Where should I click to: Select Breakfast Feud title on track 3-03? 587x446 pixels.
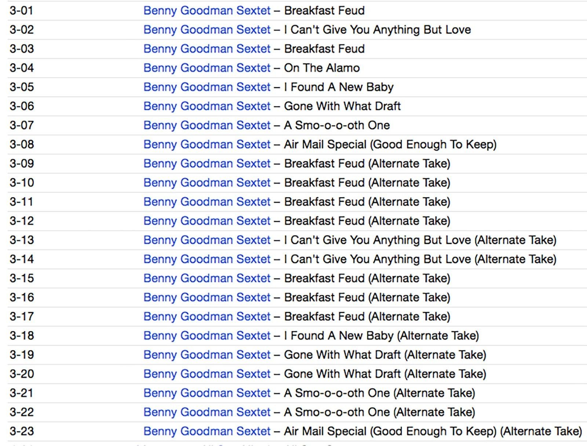tap(324, 49)
